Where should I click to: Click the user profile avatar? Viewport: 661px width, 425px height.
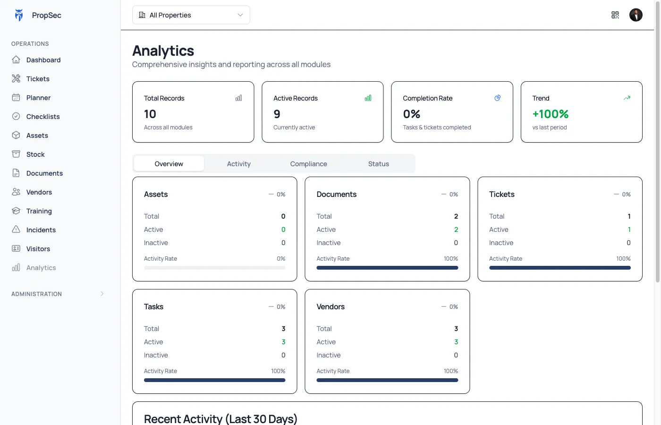636,15
